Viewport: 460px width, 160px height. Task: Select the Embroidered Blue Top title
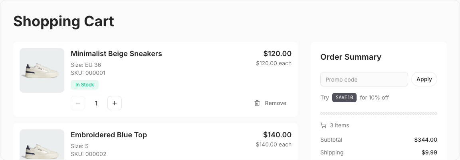[x=109, y=135]
